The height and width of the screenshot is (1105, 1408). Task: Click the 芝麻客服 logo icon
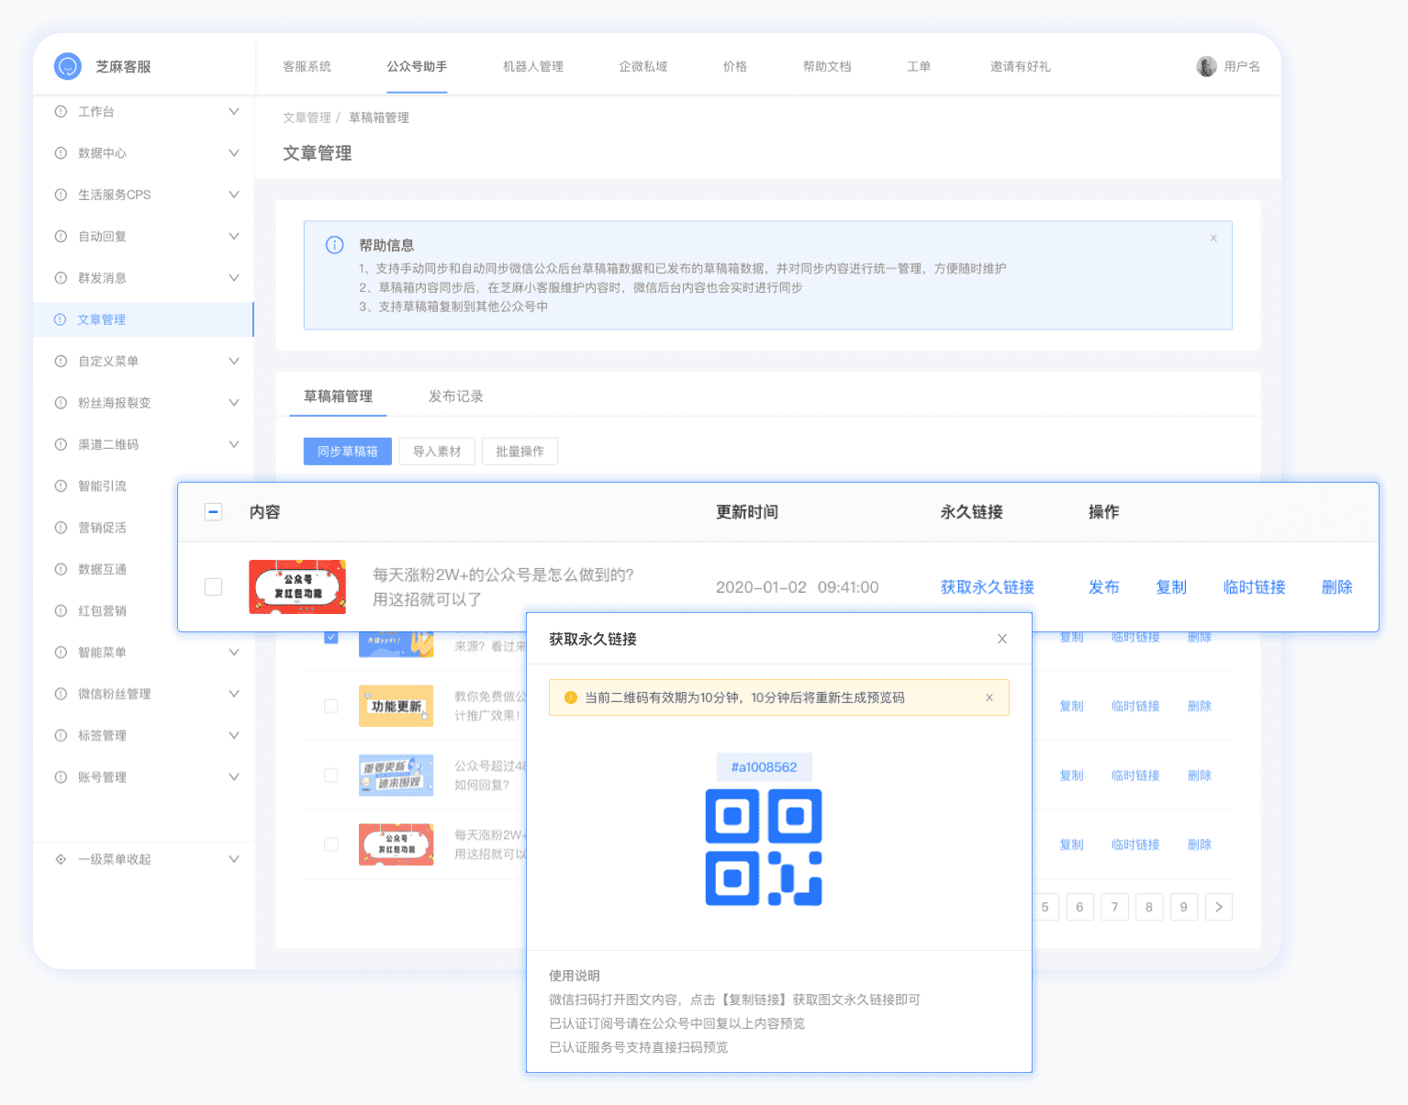(x=68, y=66)
